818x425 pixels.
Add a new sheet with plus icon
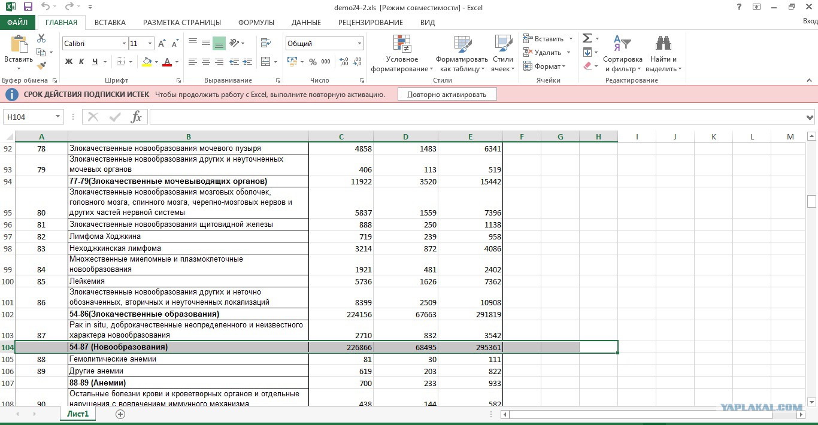click(x=120, y=414)
